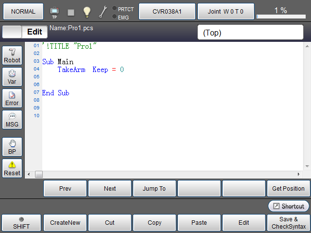Click the wrench tool icon

coord(103,11)
